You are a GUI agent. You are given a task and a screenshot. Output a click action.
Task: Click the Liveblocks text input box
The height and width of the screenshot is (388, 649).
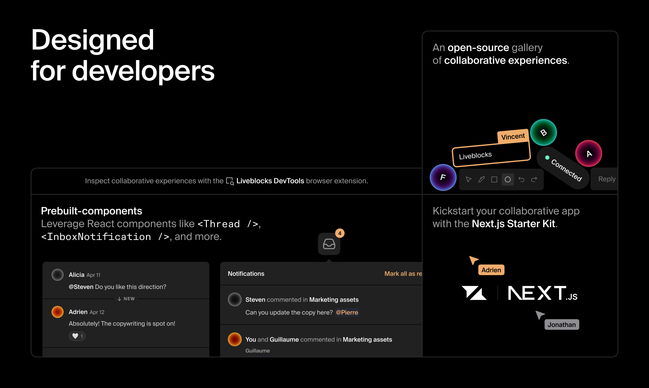pos(491,154)
